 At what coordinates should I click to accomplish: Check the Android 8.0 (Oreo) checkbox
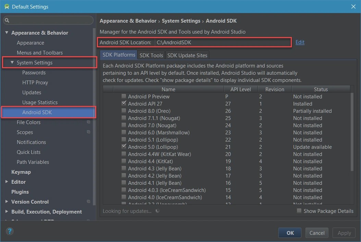click(x=124, y=111)
